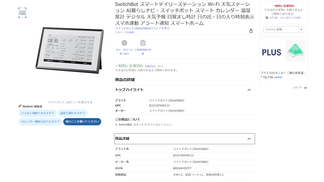The height and width of the screenshot is (182, 324).
Task: Click the share icon near the product title
Action: coord(251,31)
